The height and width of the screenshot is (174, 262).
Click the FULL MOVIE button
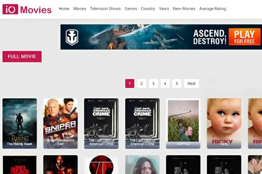point(22,56)
